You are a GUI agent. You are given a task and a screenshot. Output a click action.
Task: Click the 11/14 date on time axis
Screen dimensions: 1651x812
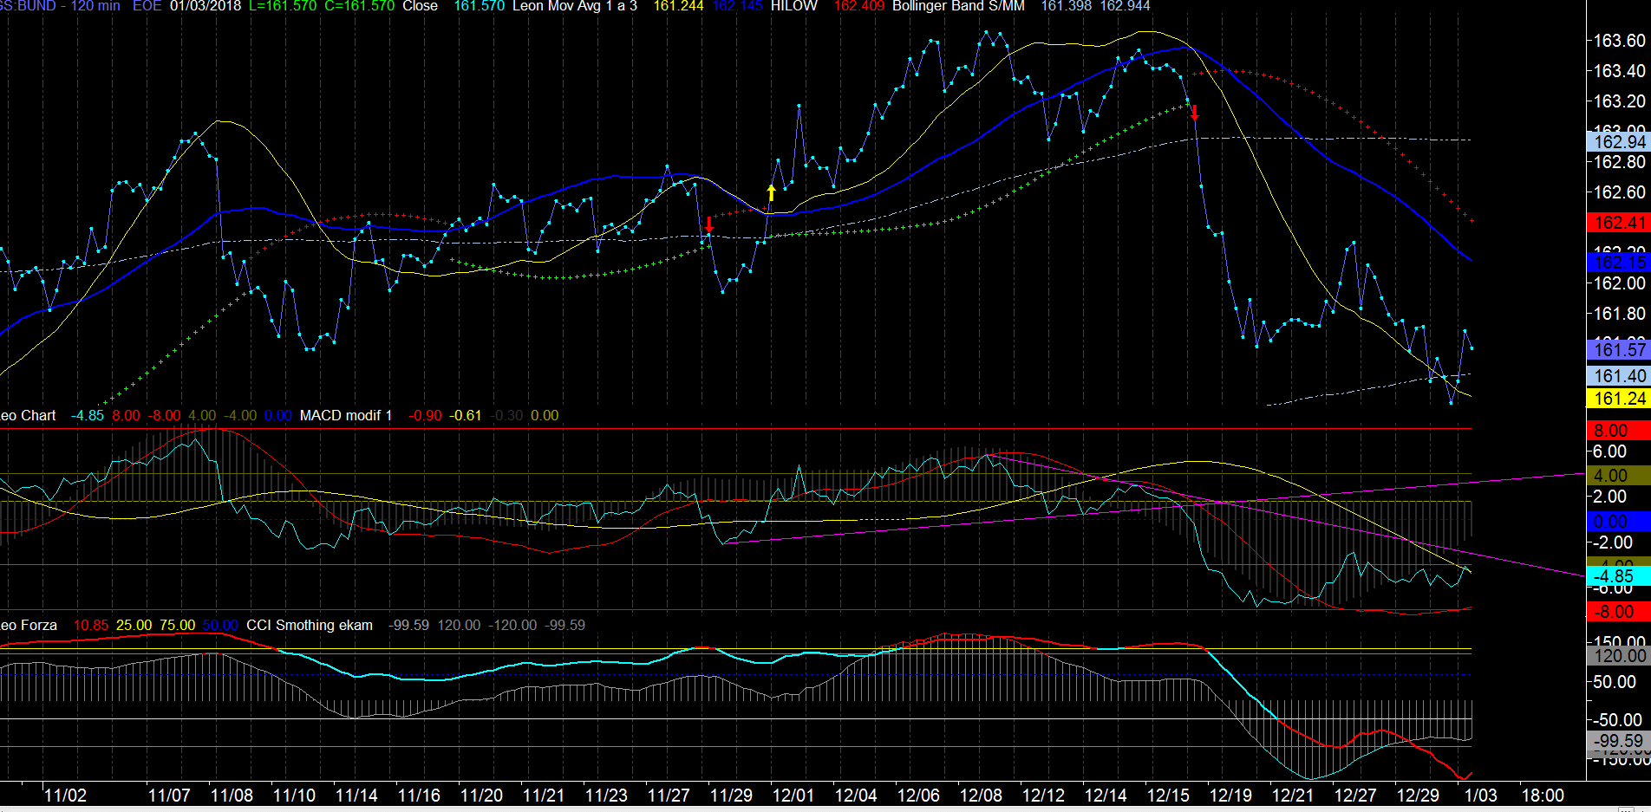(x=356, y=796)
